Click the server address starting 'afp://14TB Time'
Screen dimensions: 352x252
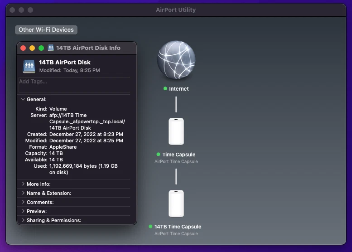click(87, 121)
